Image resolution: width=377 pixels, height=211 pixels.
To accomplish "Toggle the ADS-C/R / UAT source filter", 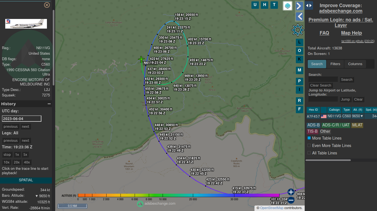I will 336,125.
